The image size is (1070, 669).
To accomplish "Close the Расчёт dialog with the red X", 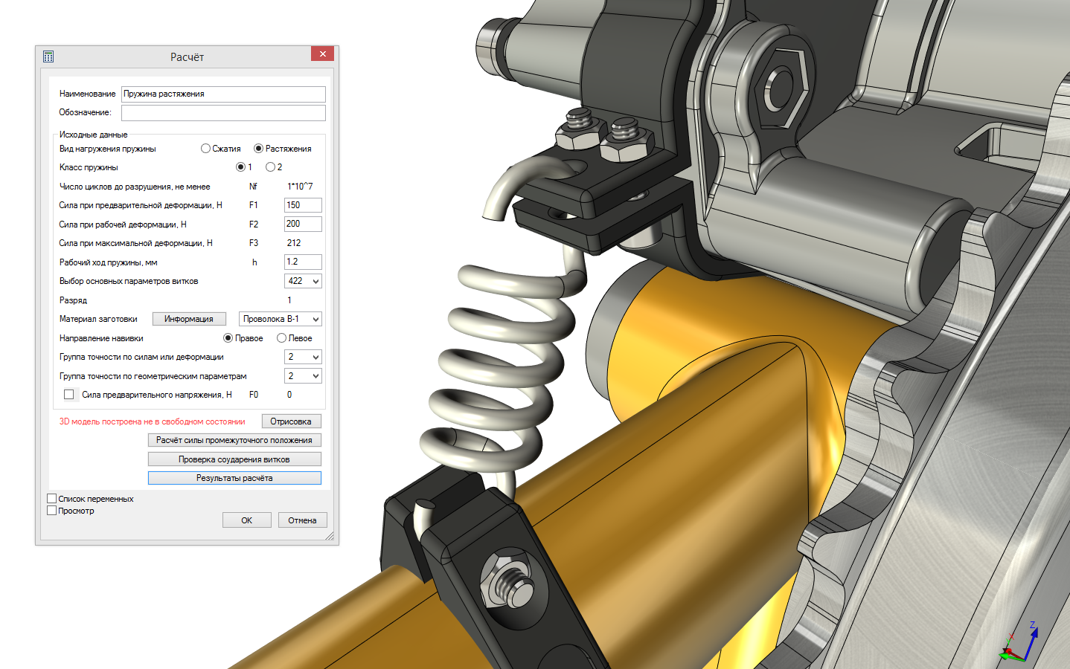I will click(322, 54).
